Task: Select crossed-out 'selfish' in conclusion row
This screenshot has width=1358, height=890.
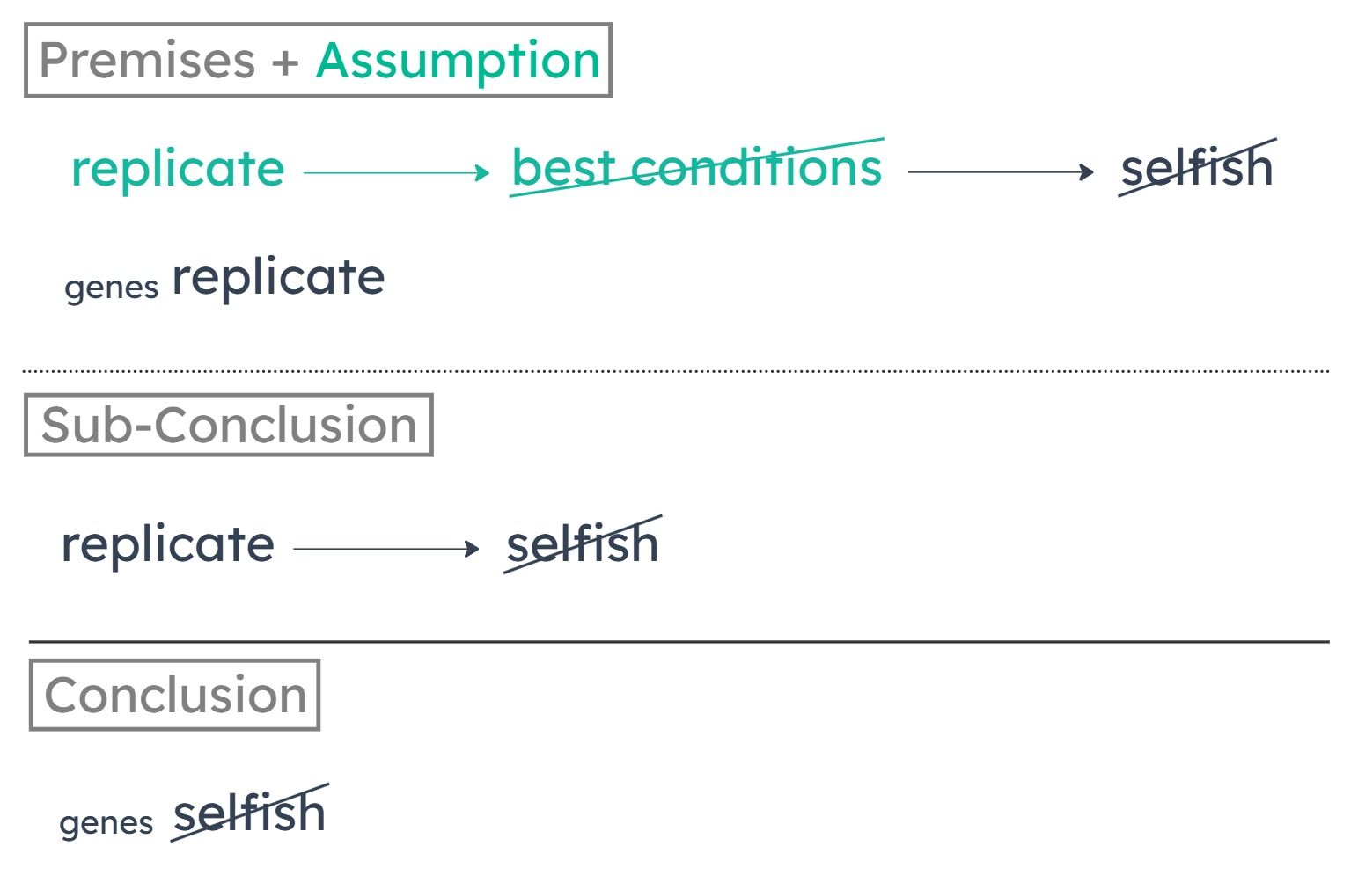Action: click(x=250, y=812)
